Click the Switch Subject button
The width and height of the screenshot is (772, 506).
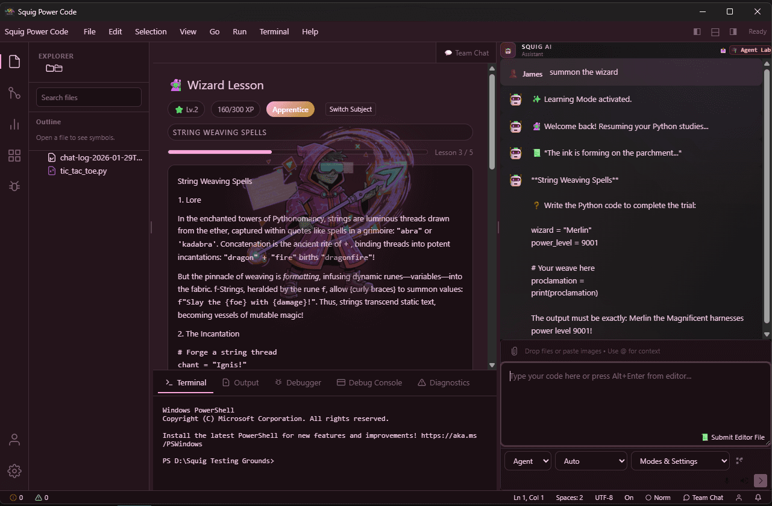coord(350,109)
